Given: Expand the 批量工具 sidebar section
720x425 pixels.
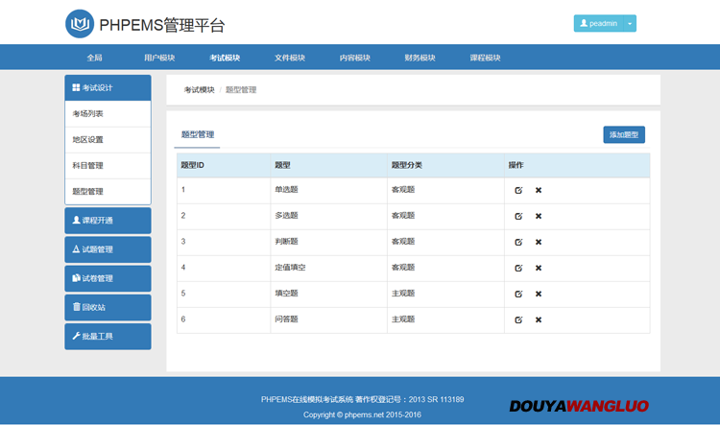Looking at the screenshot, I should [108, 337].
